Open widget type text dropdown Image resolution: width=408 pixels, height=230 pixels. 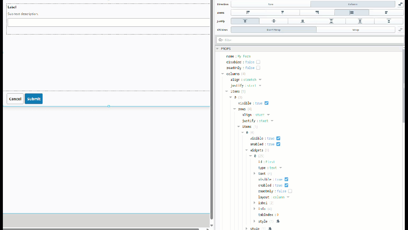[280, 168]
